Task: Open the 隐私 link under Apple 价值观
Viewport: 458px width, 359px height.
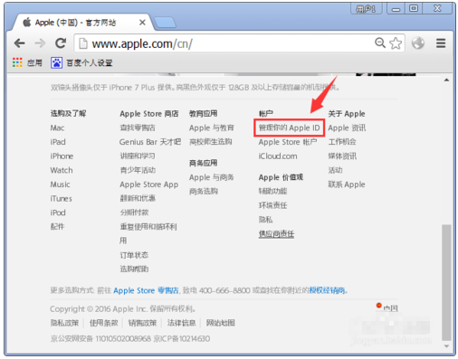Action: click(265, 220)
